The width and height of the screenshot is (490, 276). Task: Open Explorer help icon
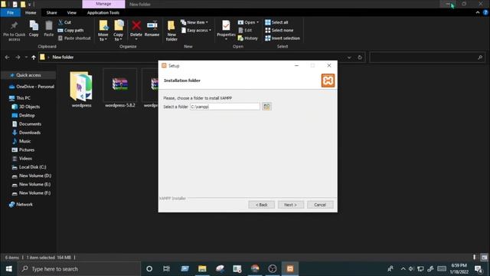485,12
